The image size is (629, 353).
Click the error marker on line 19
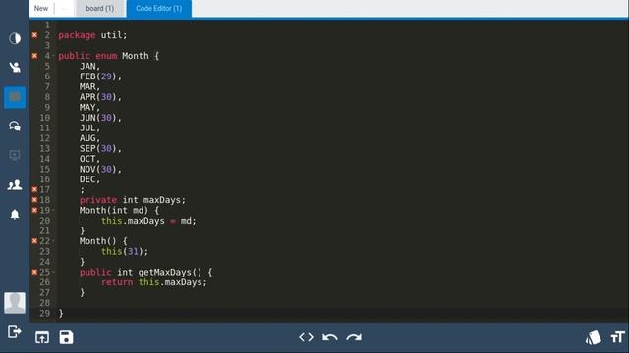click(35, 210)
